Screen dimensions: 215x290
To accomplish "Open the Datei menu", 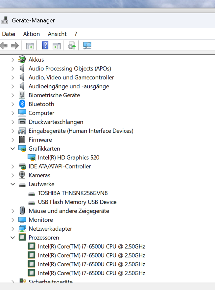I will point(9,34).
